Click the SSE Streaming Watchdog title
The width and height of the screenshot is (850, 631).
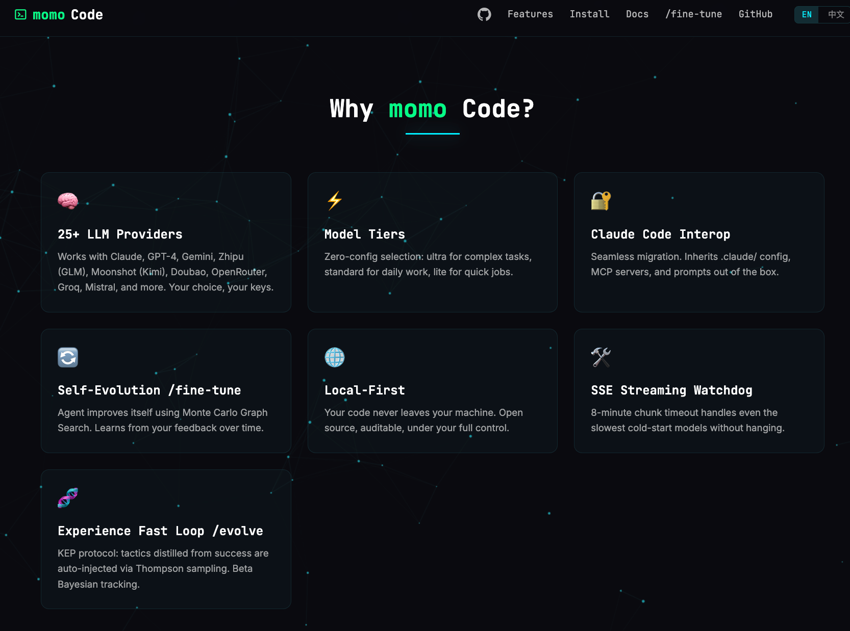[671, 390]
